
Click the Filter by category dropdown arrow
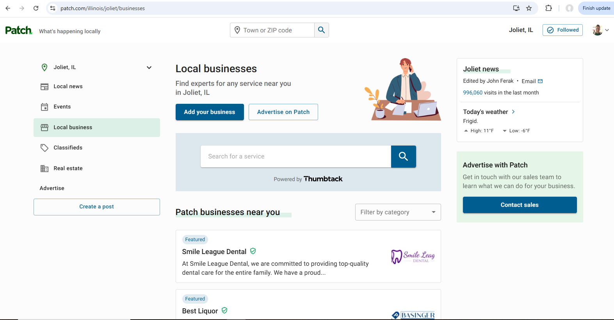point(434,212)
